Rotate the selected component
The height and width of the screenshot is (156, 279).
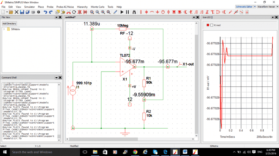pos(74,12)
